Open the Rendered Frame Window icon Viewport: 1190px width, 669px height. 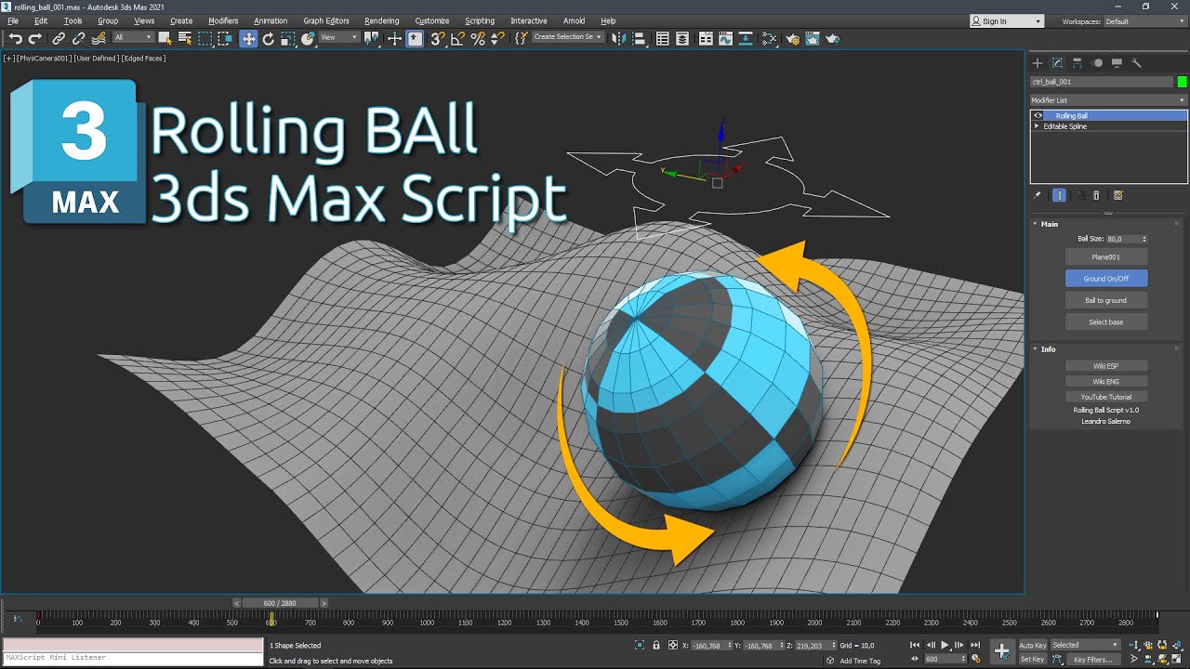point(813,38)
